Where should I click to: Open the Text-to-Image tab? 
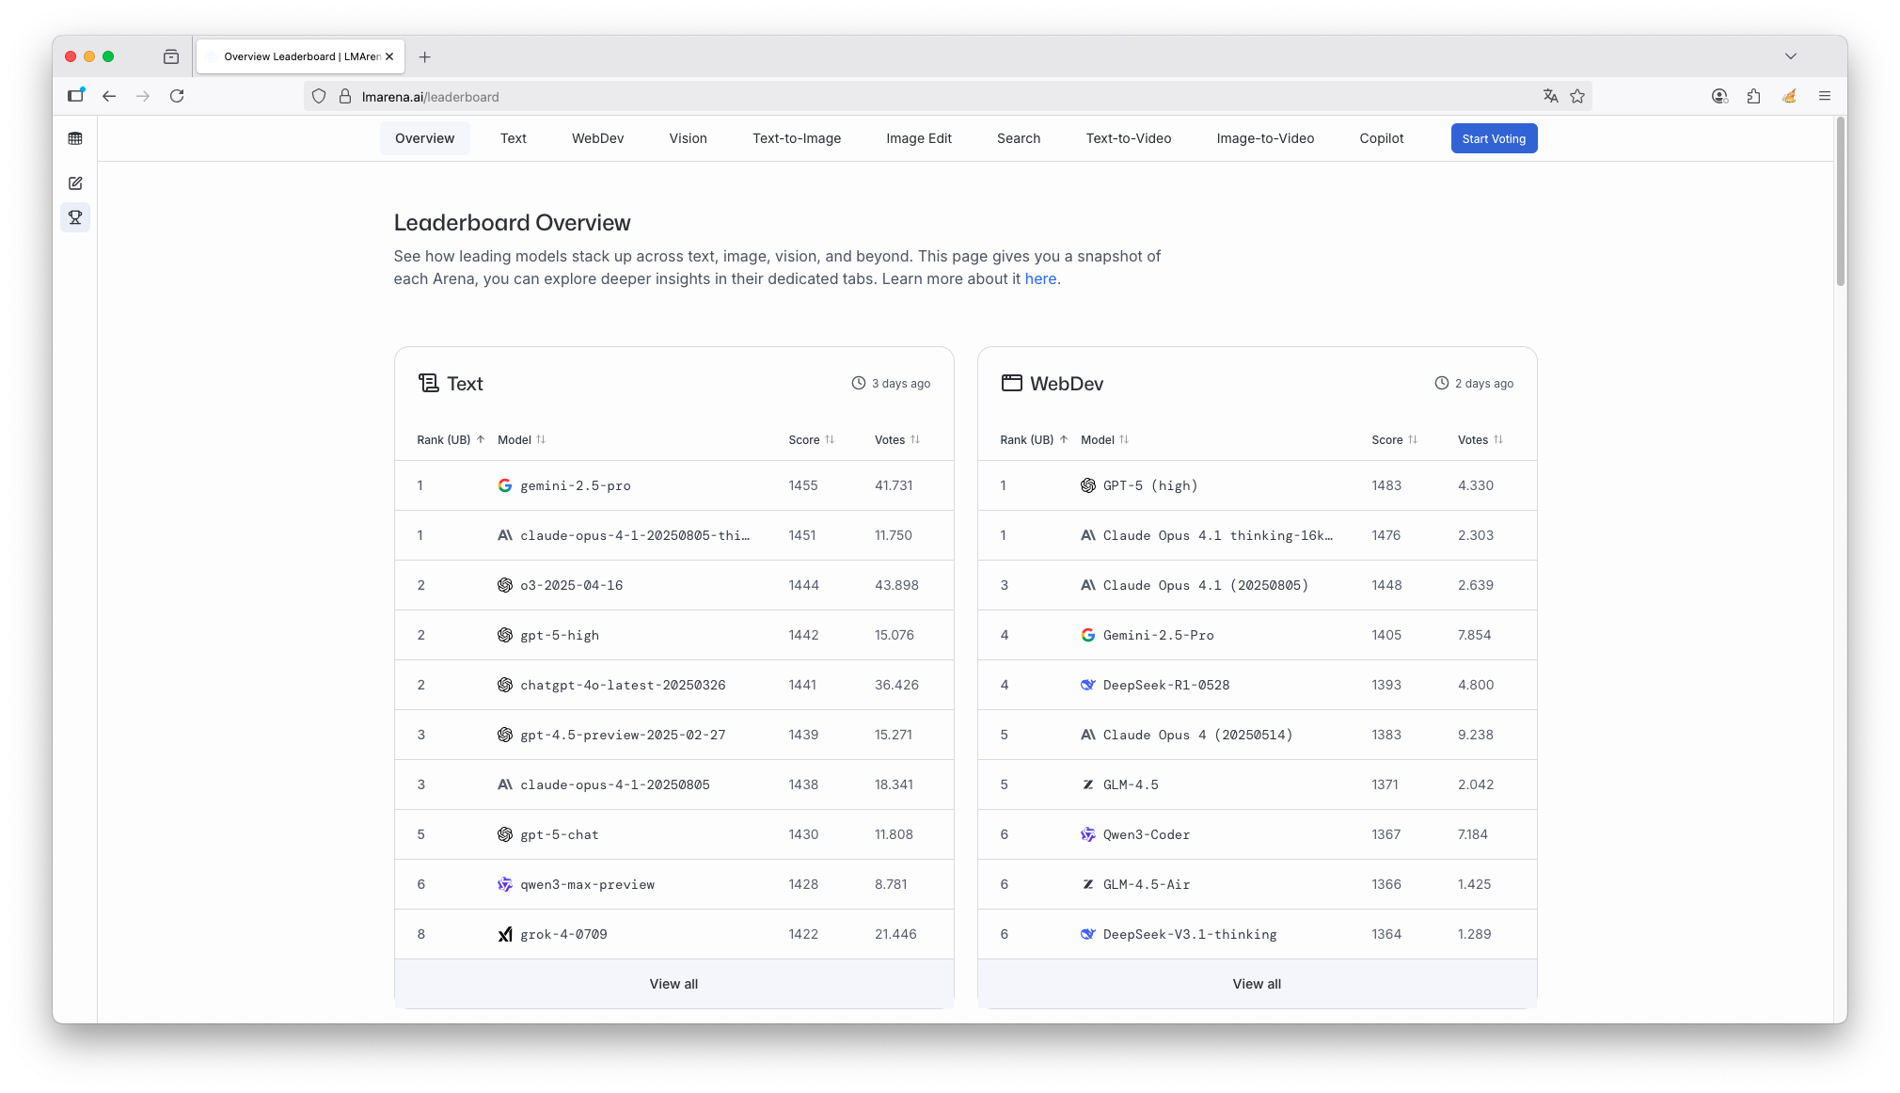pyautogui.click(x=796, y=138)
